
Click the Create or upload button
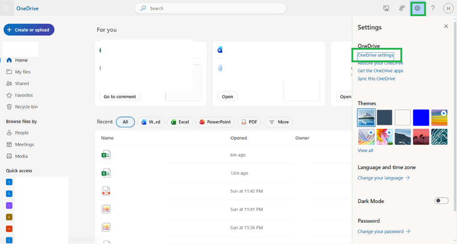tap(29, 30)
